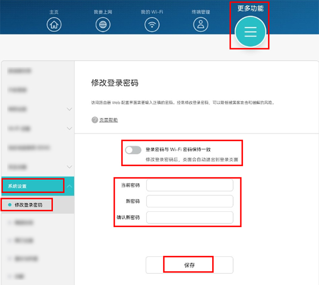Screen dimensions: 319x285
Task: Click the 更多功能 tab label
Action: tap(250, 8)
